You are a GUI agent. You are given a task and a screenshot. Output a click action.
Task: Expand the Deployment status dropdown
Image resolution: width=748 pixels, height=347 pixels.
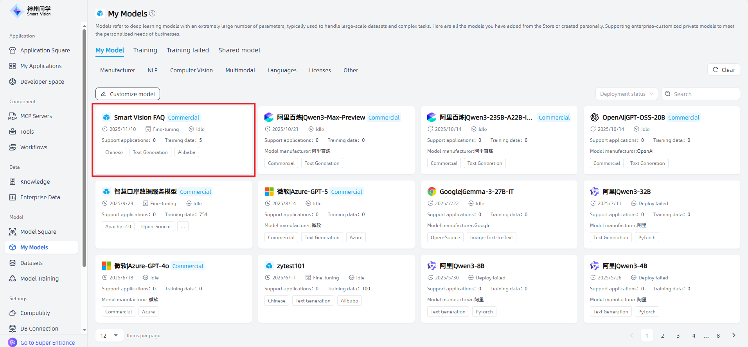[x=626, y=94]
